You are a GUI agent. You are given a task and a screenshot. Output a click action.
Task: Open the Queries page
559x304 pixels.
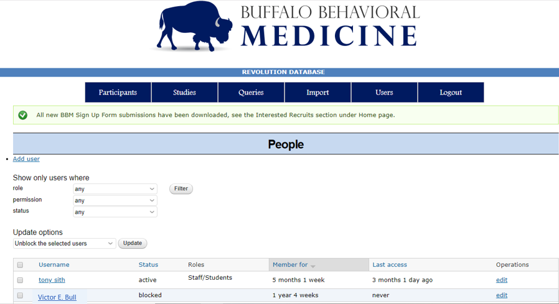(x=251, y=93)
